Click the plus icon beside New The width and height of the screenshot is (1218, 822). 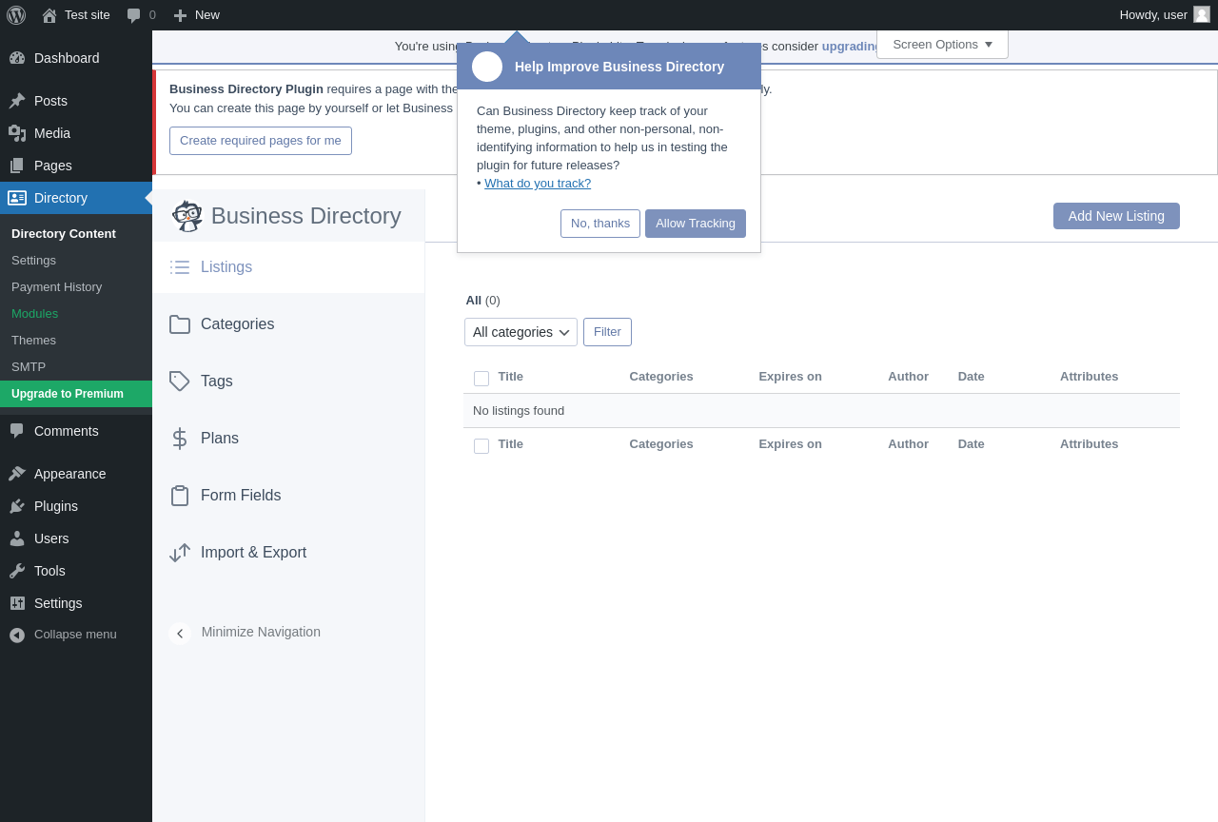tap(180, 15)
